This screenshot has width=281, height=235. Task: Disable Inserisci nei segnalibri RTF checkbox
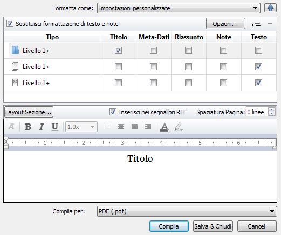(113, 112)
